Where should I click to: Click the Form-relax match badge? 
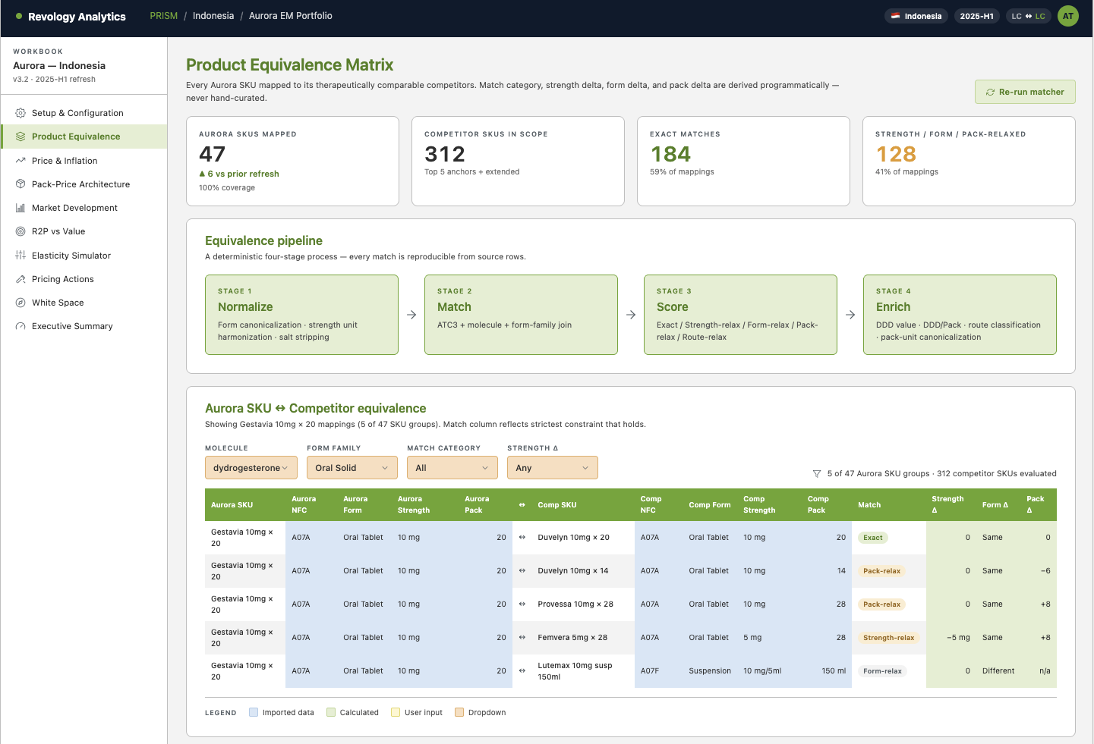point(882,671)
